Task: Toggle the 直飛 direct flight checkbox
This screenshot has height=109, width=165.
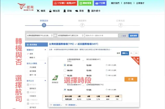Action: click(28, 54)
